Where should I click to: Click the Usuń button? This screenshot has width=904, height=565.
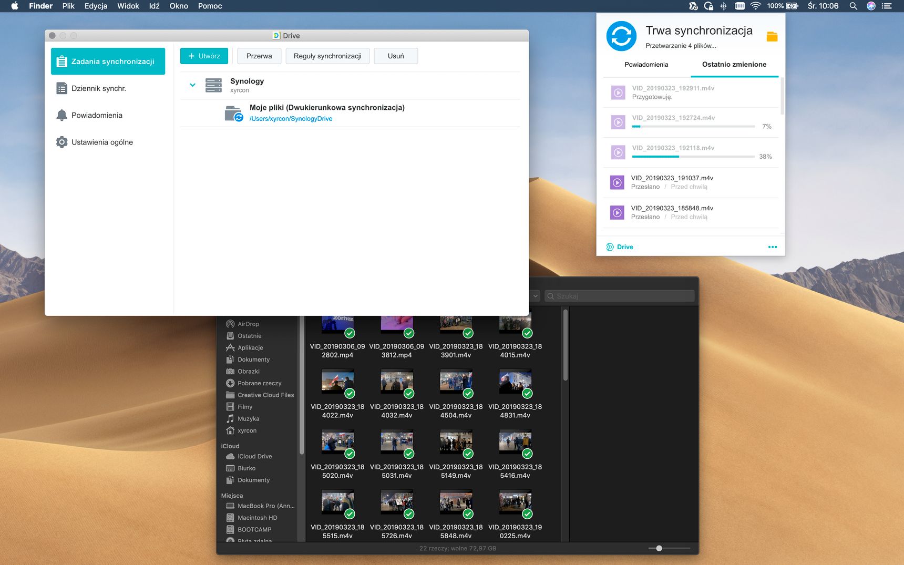[396, 56]
